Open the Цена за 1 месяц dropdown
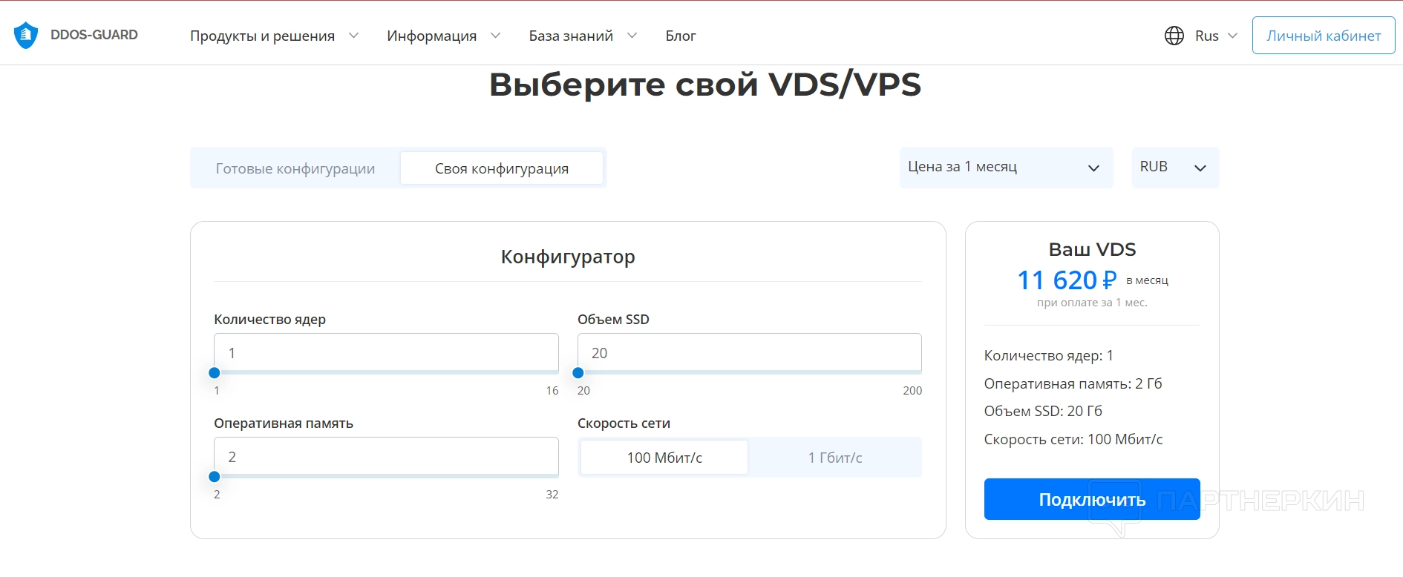The image size is (1403, 577). point(1006,168)
